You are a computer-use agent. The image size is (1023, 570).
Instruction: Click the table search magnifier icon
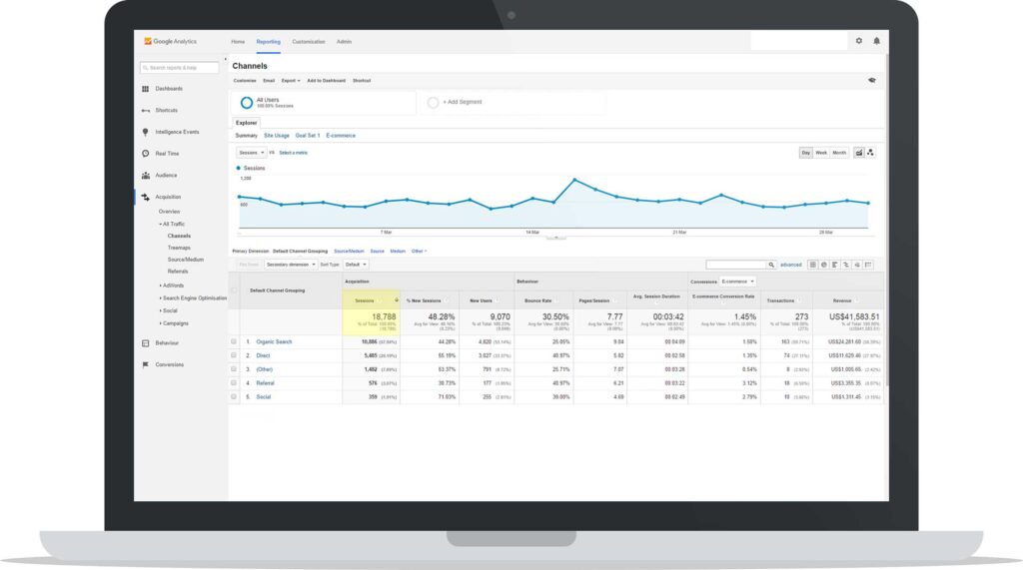[771, 265]
